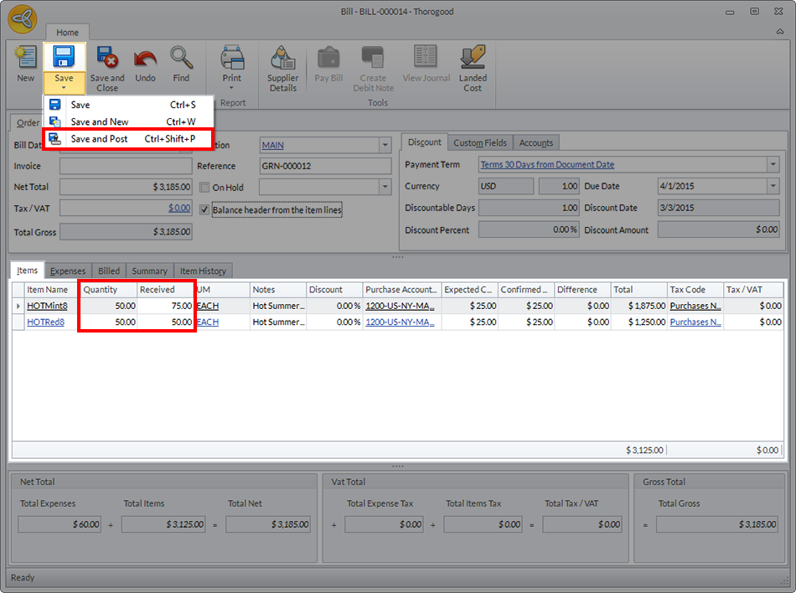Toggle the On Hold checkbox

coord(204,188)
